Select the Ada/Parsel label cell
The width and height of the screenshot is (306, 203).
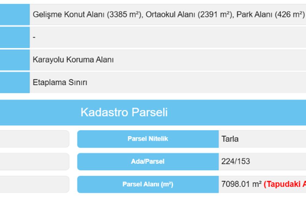click(148, 161)
